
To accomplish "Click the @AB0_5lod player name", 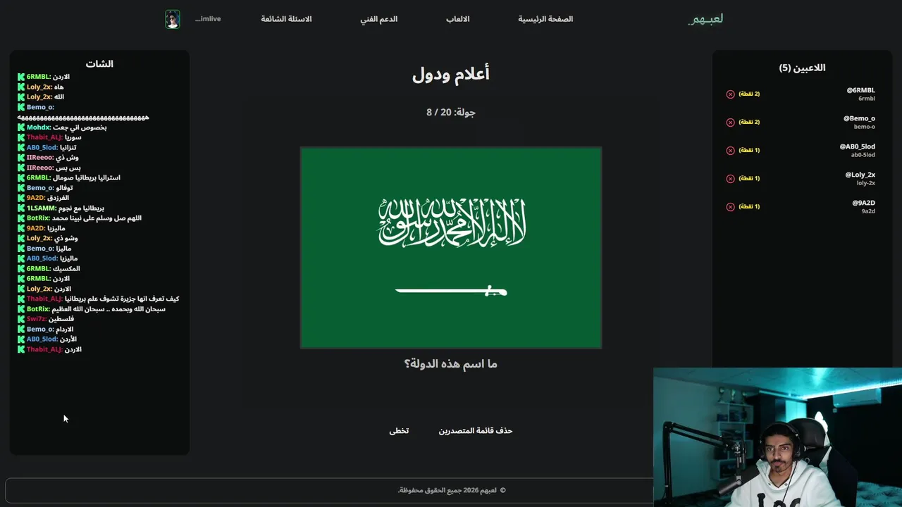I will coord(857,147).
